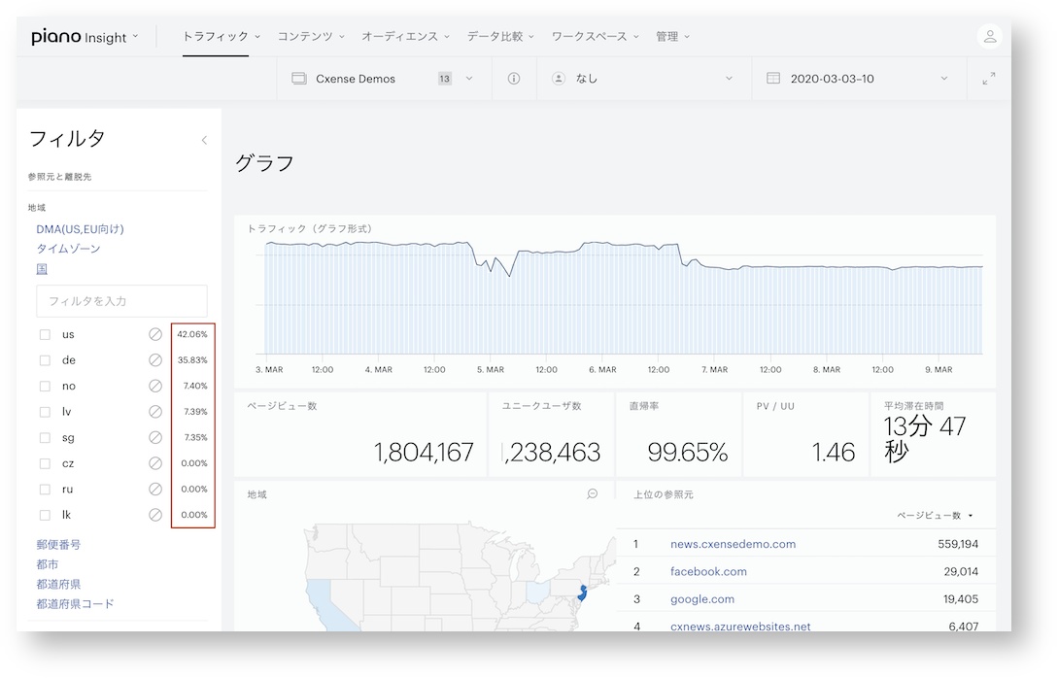Click the highlighted New Jersey map region
1058x678 pixels.
click(x=582, y=594)
